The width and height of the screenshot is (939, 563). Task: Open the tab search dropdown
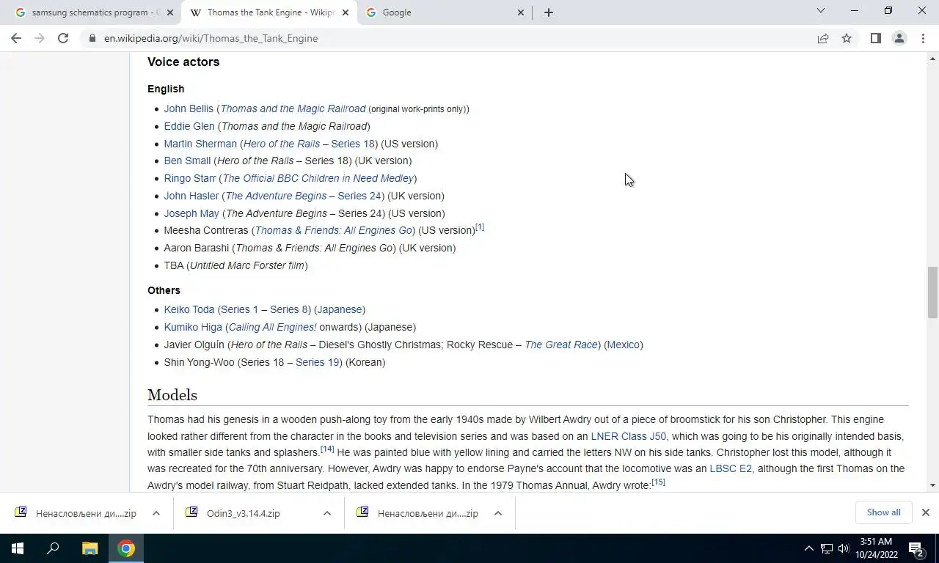tap(821, 11)
